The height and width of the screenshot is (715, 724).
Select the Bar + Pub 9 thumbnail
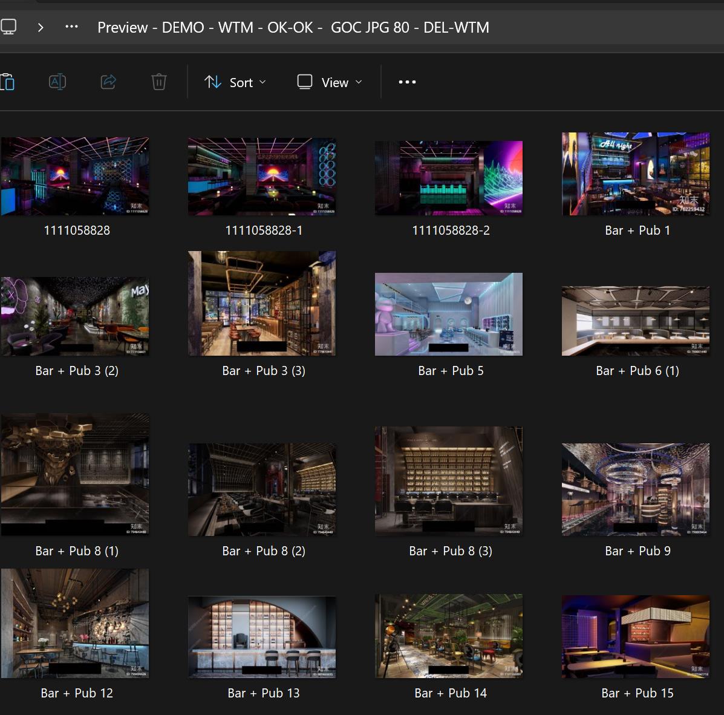click(636, 489)
